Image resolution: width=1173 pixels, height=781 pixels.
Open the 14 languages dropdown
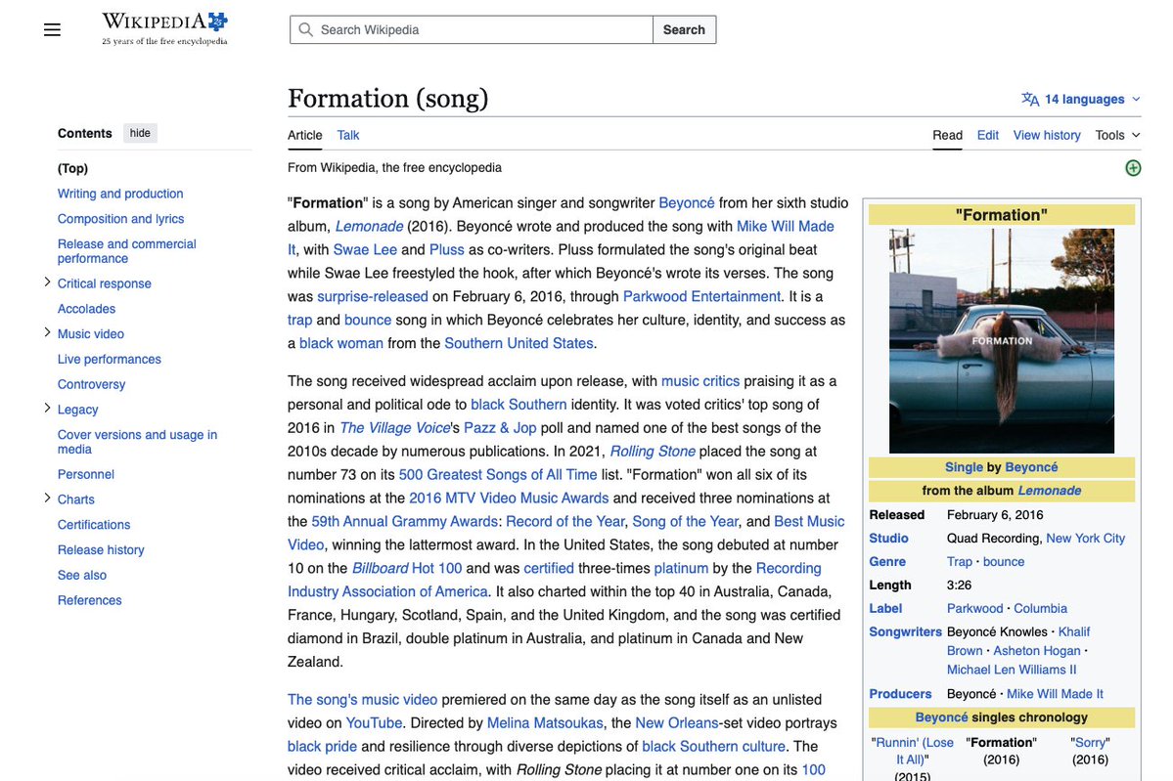(1081, 99)
